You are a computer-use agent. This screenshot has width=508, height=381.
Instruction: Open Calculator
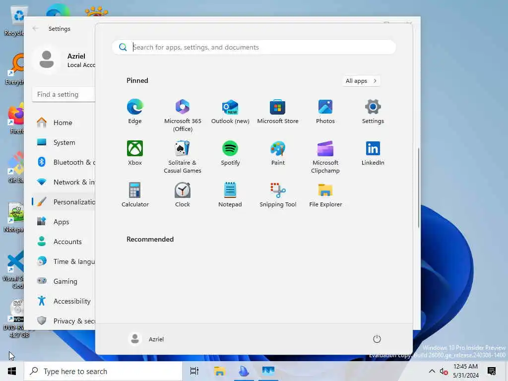point(135,194)
